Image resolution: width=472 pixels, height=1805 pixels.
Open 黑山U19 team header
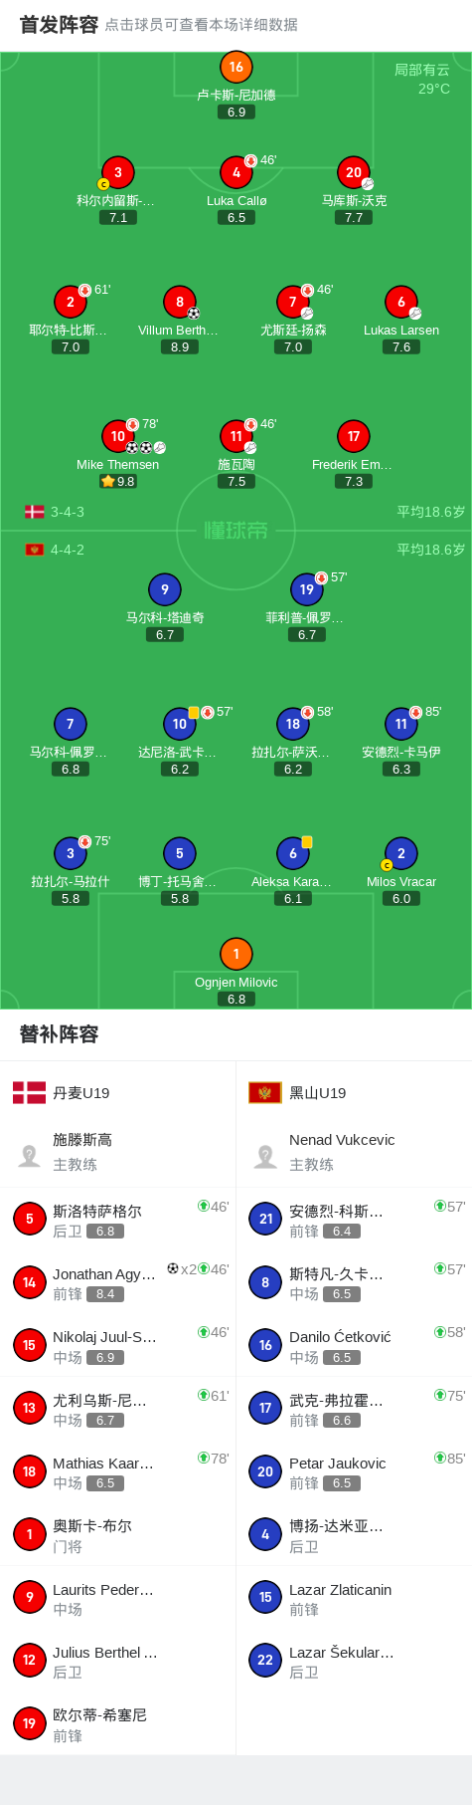[354, 1092]
